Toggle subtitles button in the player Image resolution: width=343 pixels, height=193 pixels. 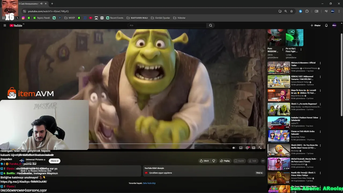241,148
